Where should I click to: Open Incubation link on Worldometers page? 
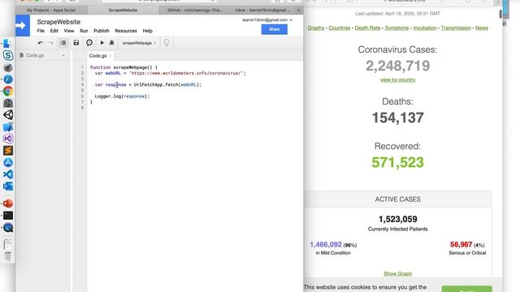[x=425, y=28]
